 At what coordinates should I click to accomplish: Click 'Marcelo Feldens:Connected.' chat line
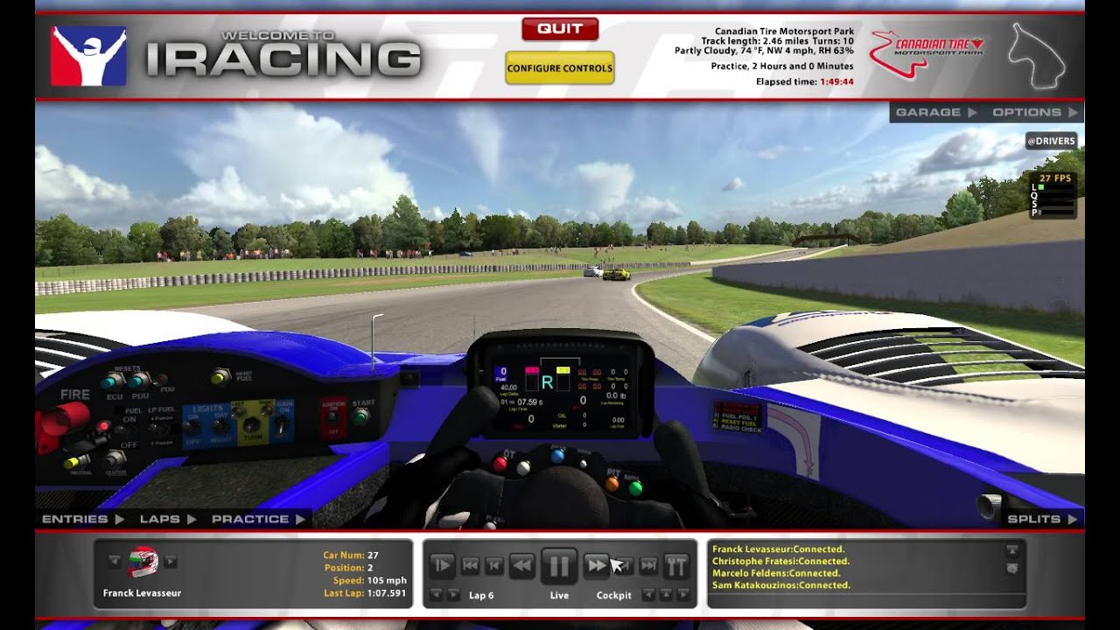tap(775, 573)
